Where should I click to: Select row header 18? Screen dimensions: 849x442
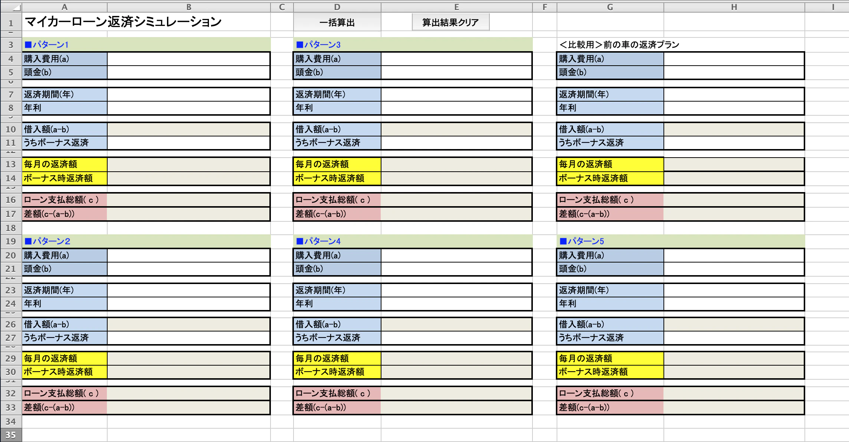tap(11, 228)
